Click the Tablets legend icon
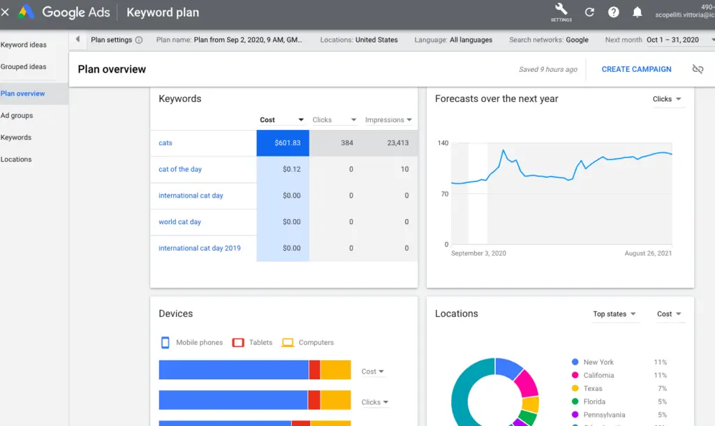 pyautogui.click(x=238, y=342)
